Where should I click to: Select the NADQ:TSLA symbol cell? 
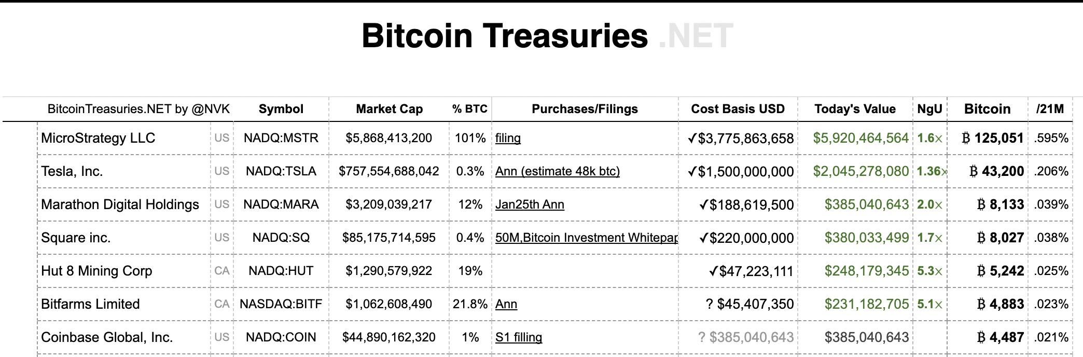click(x=281, y=171)
